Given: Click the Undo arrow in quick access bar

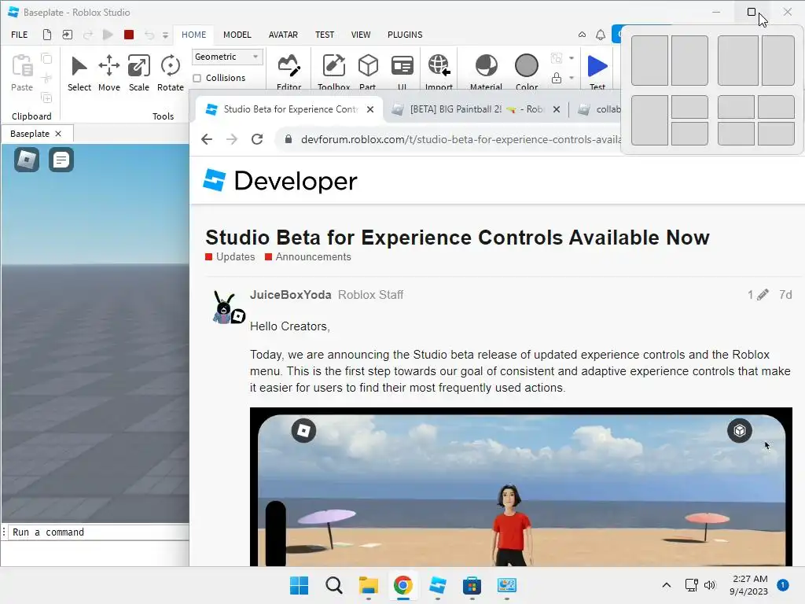Looking at the screenshot, I should pos(149,35).
